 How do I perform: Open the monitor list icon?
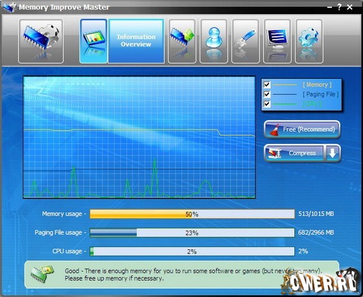point(277,41)
